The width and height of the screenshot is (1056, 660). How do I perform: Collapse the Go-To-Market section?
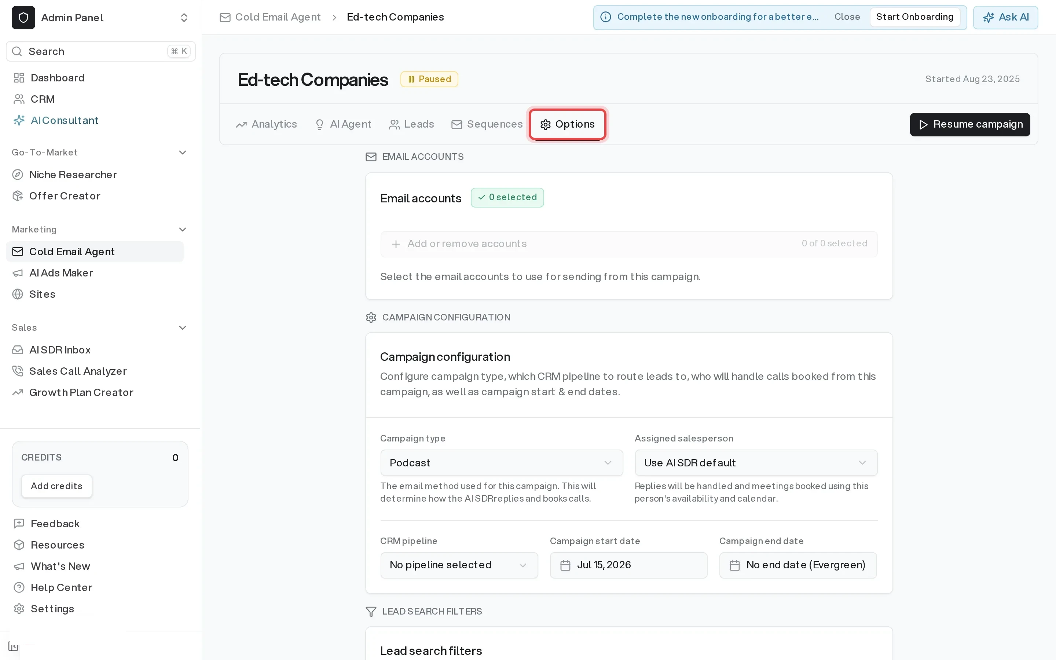pos(183,152)
